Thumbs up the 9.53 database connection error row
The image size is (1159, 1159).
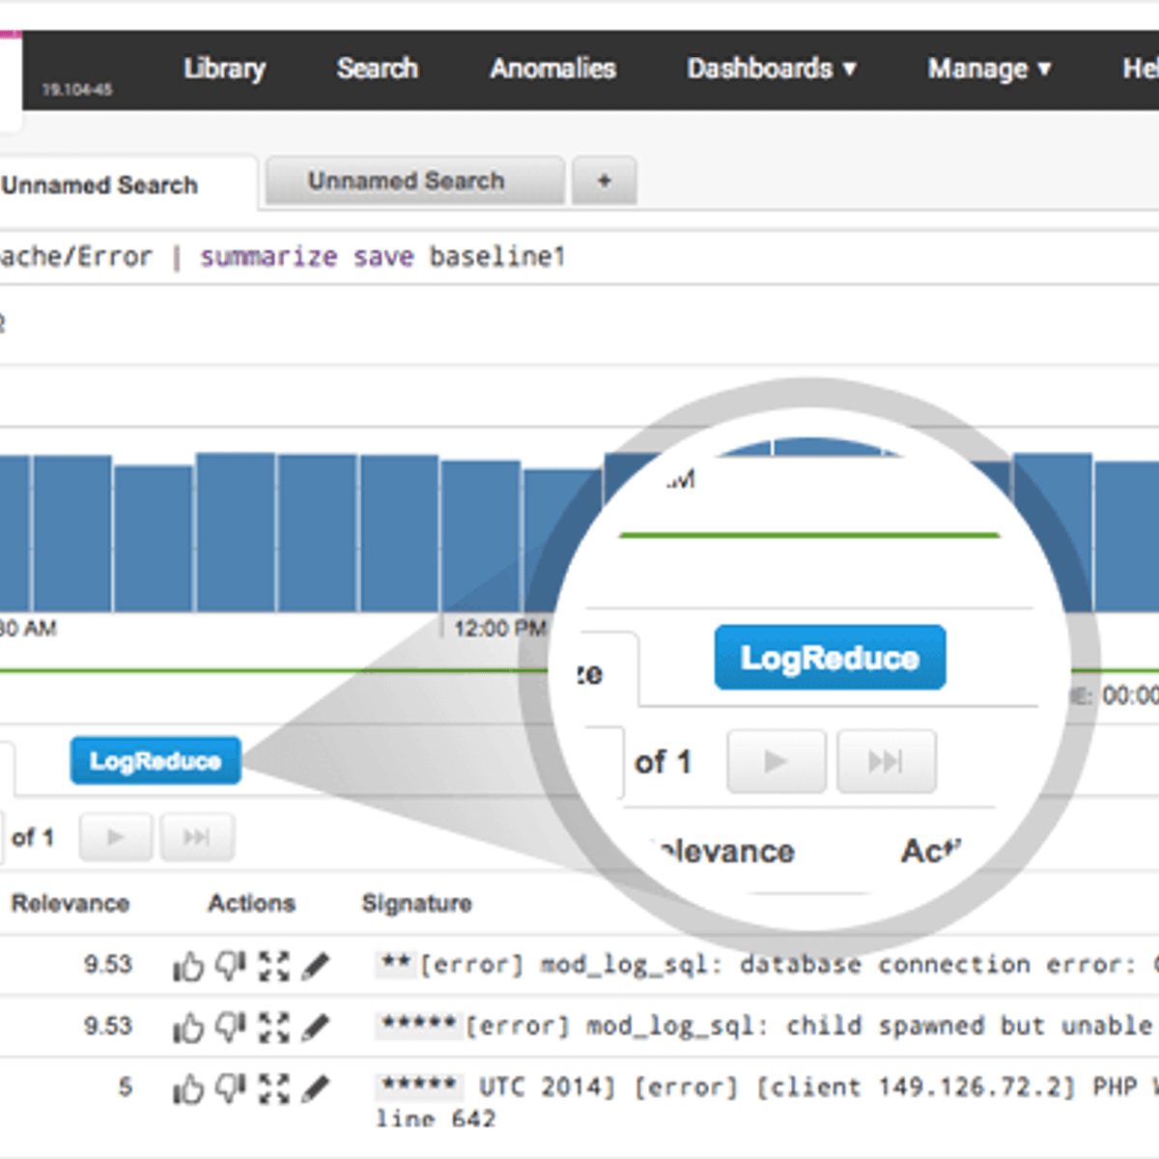click(x=188, y=966)
